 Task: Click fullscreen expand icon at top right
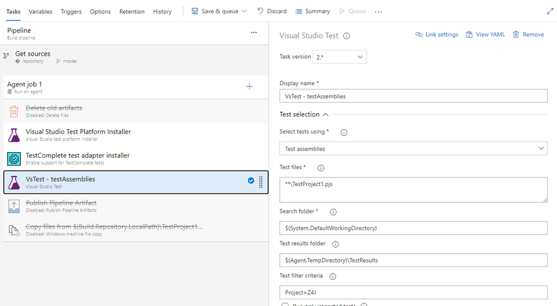point(550,11)
